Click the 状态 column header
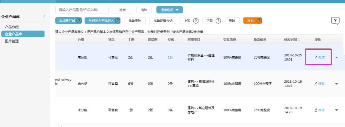The width and height of the screenshot is (345, 127). point(111,40)
